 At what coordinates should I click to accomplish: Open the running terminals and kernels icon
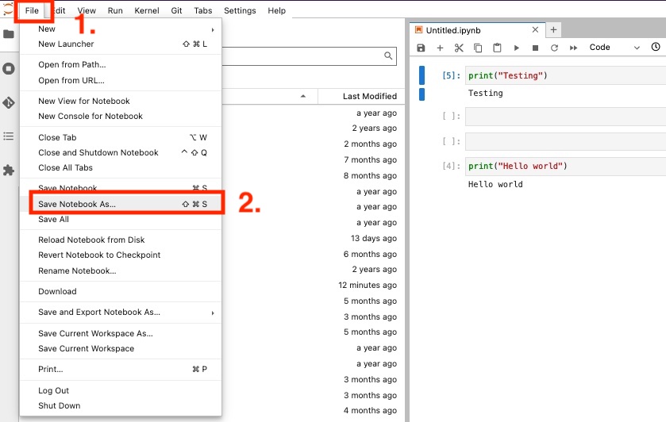[x=9, y=69]
